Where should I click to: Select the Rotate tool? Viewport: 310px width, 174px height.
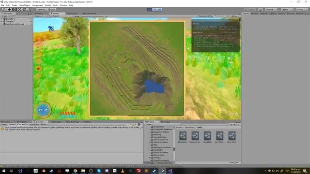[15, 10]
